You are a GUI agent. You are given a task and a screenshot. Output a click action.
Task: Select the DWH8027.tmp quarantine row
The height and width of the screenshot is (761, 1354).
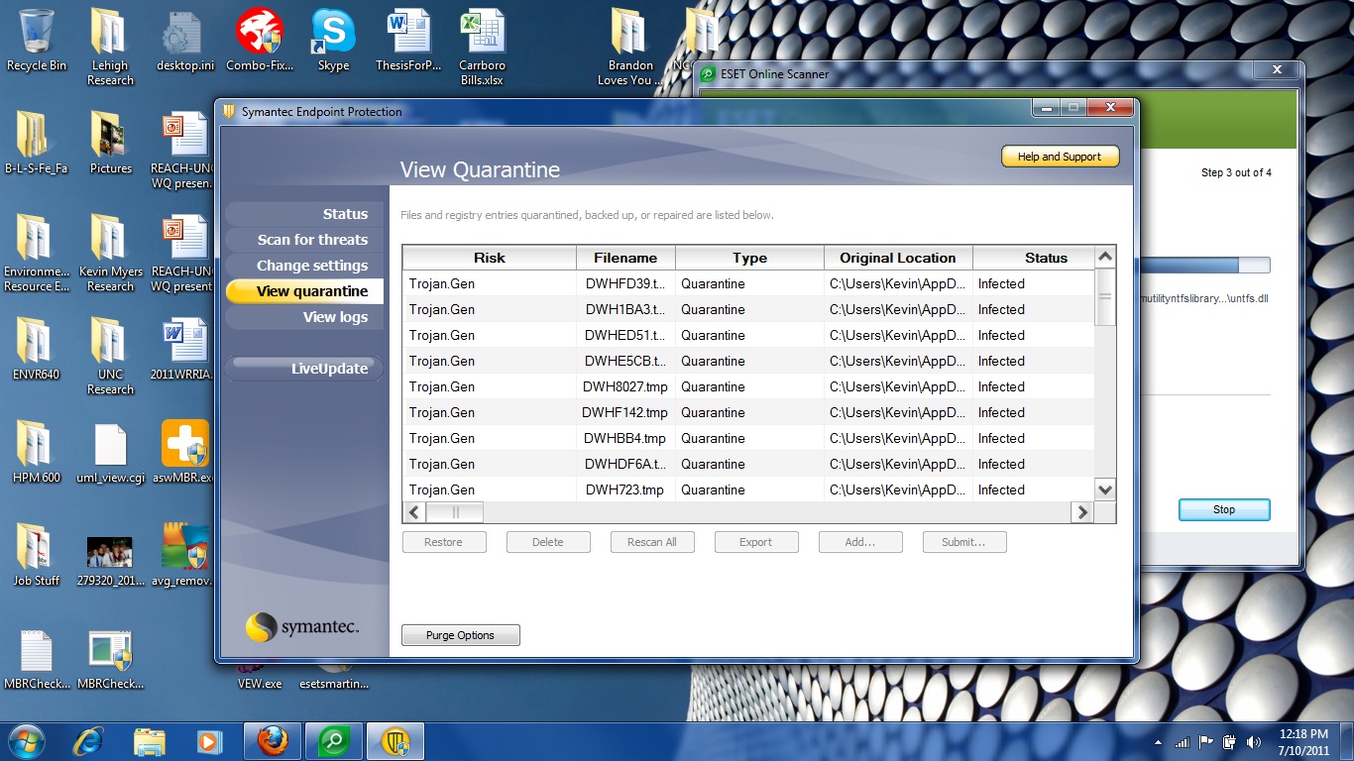coord(748,386)
